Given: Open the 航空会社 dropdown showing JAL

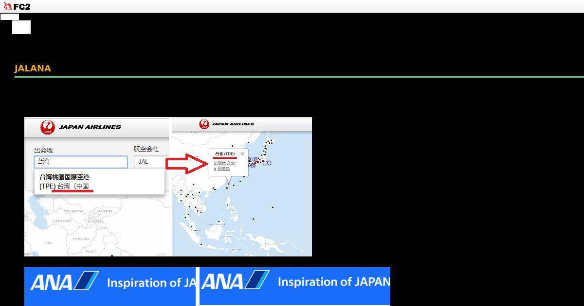Looking at the screenshot, I should pos(152,162).
